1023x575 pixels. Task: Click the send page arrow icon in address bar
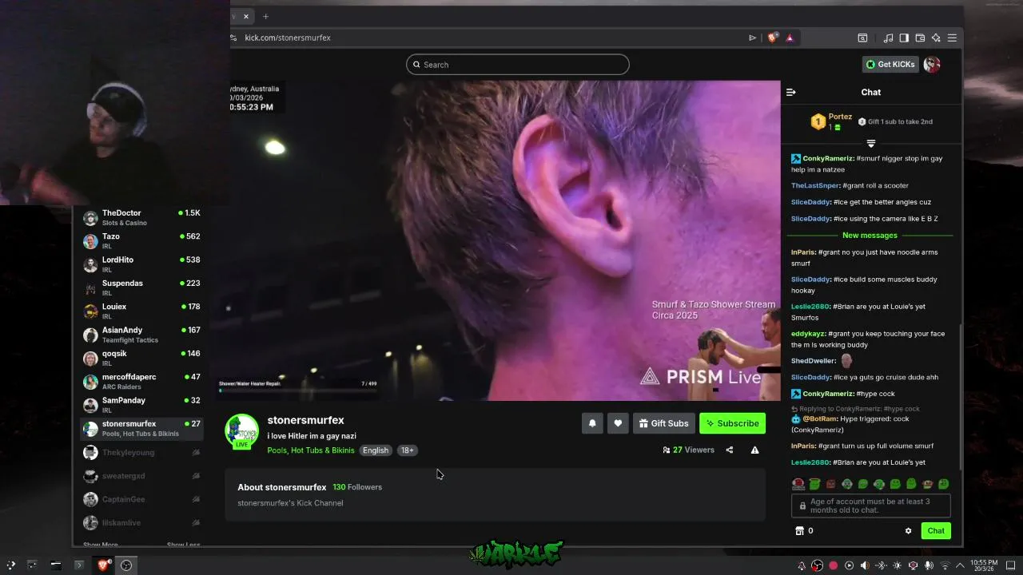coord(752,38)
